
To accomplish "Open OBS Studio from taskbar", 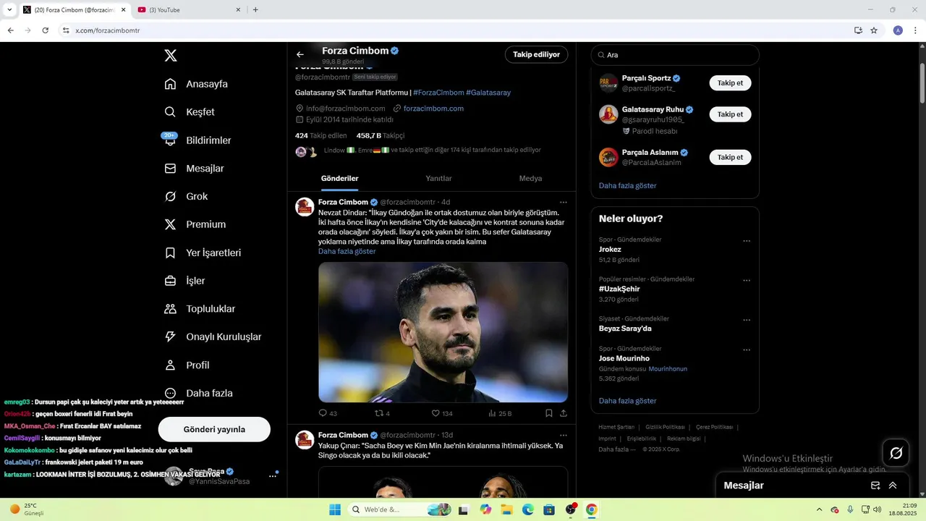I will point(570,509).
